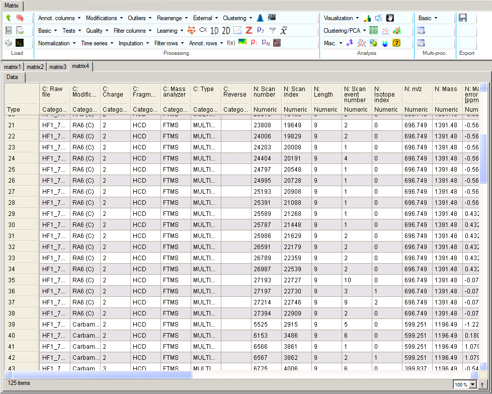Click the white hand icon in Analysis

tap(390, 18)
